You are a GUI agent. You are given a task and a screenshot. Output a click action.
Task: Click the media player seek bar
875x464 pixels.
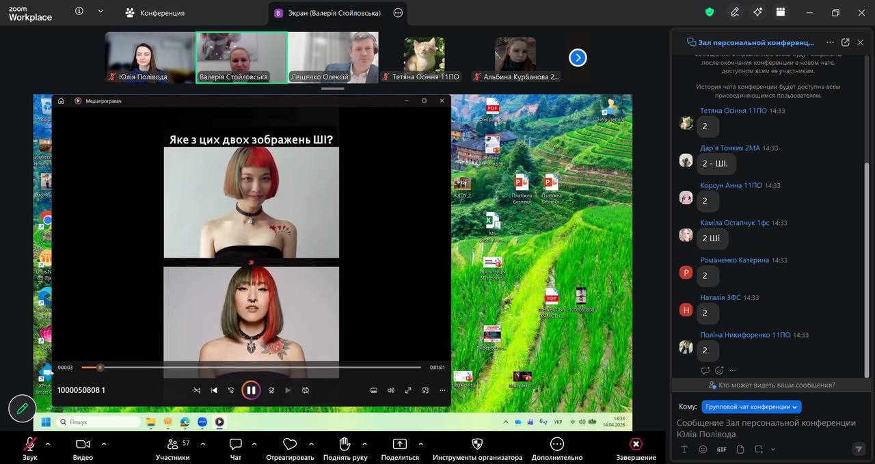[251, 368]
